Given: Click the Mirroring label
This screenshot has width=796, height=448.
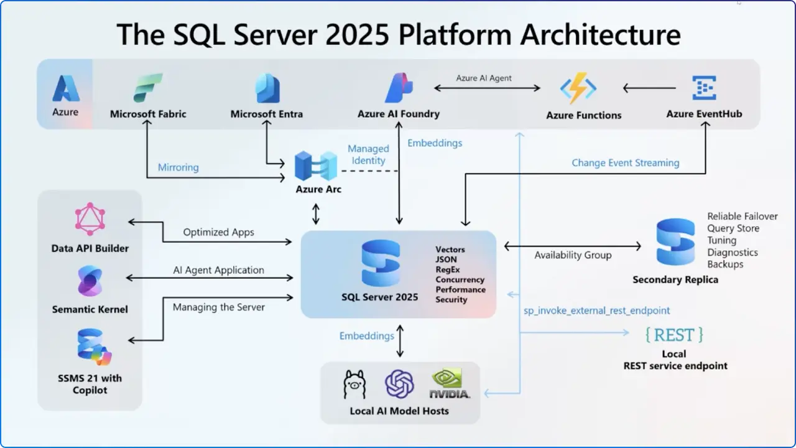Looking at the screenshot, I should point(178,167).
